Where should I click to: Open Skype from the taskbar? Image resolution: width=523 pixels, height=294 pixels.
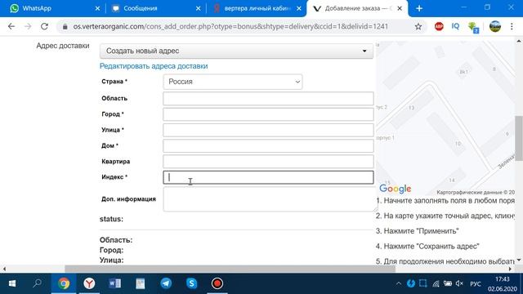pos(191,283)
